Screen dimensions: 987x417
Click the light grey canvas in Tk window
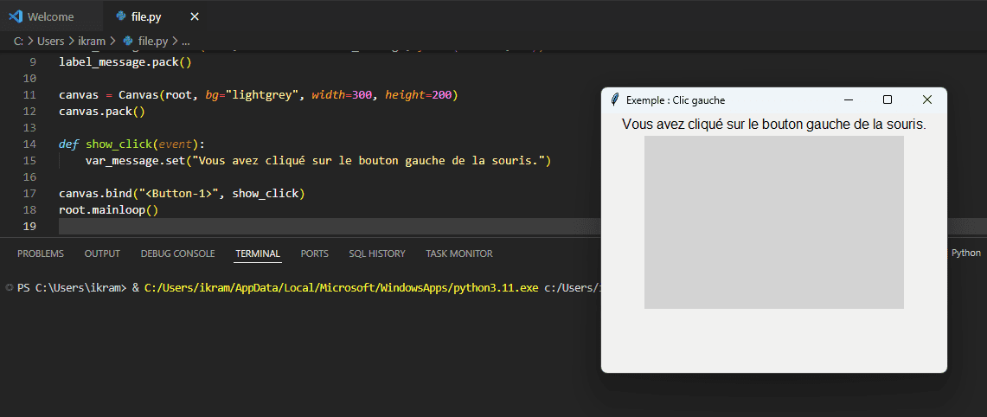pos(773,222)
